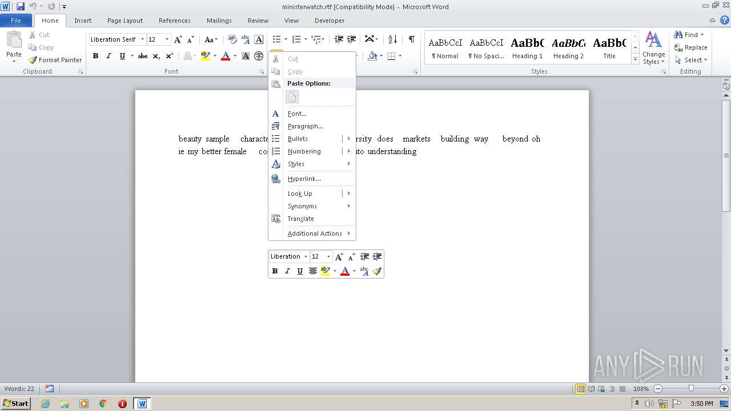731x411 pixels.
Task: Click the Sort icon in Paragraph group
Action: (x=392, y=39)
